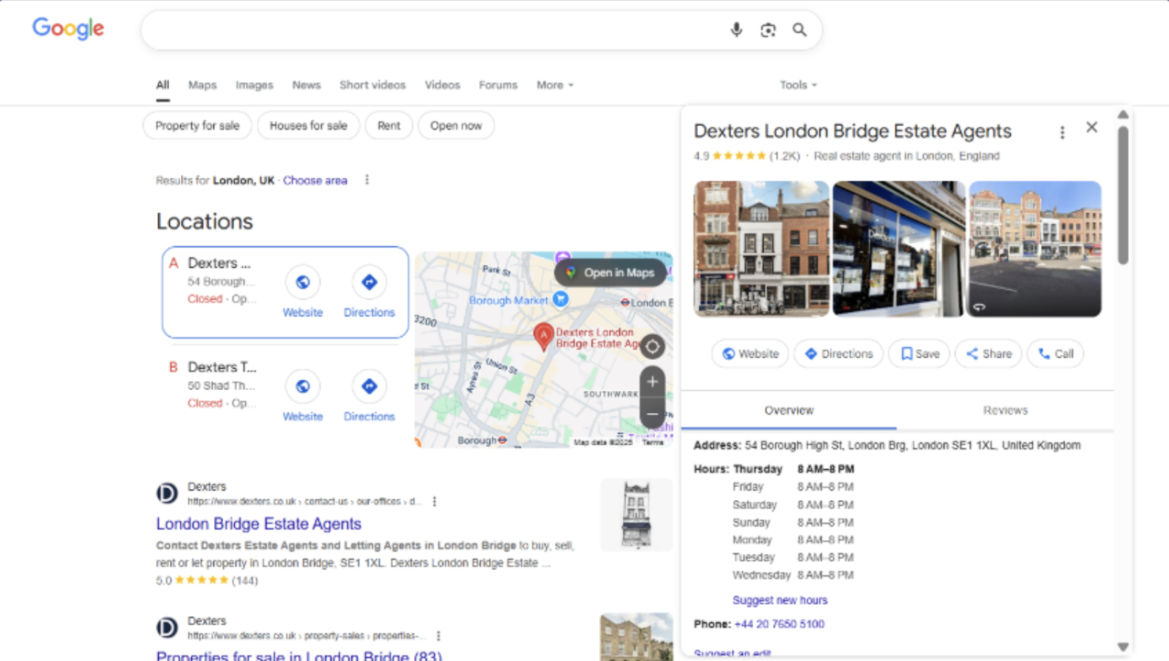This screenshot has height=661, width=1169.
Task: Click Dexters favicon of first result
Action: (x=167, y=494)
